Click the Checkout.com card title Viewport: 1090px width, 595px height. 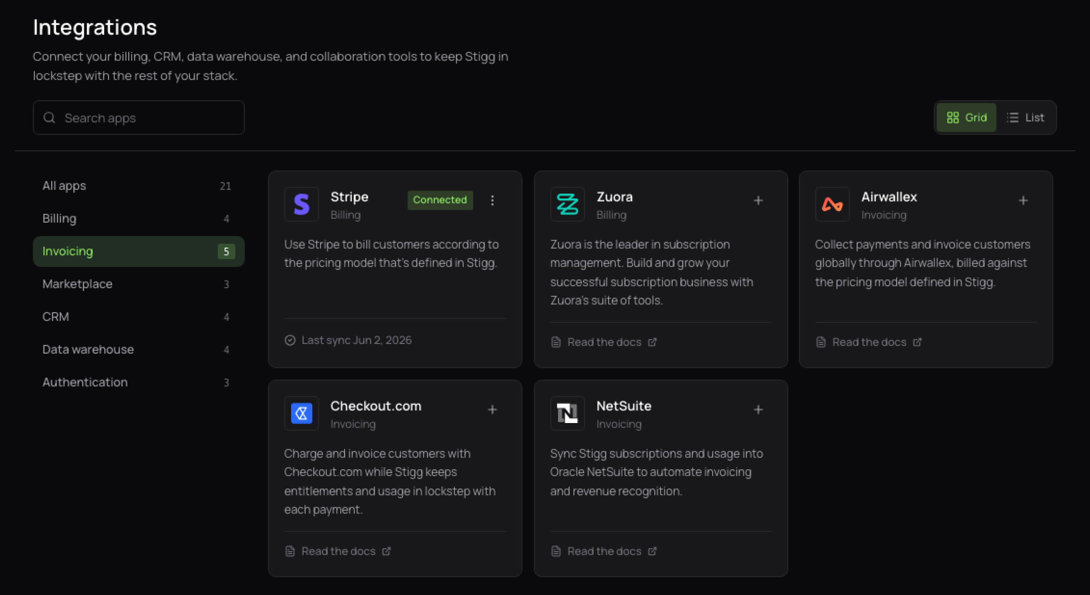click(376, 406)
